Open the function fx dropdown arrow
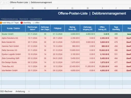 [6, 3]
